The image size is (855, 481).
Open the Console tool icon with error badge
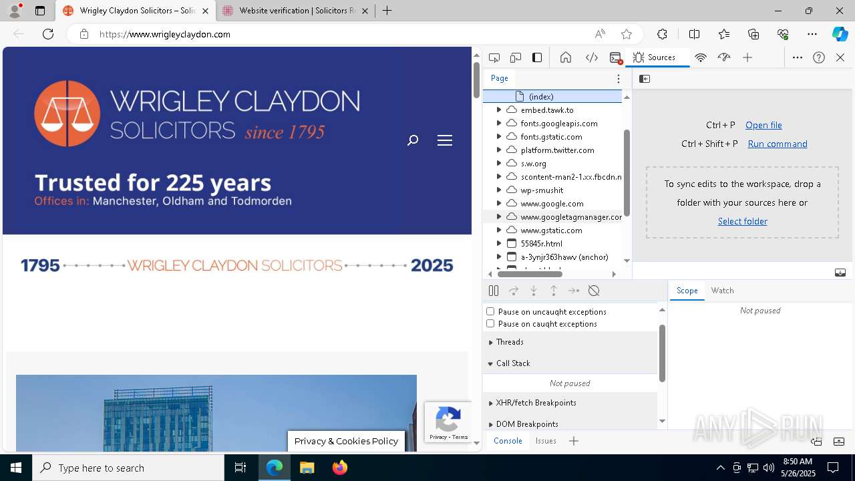click(x=616, y=57)
